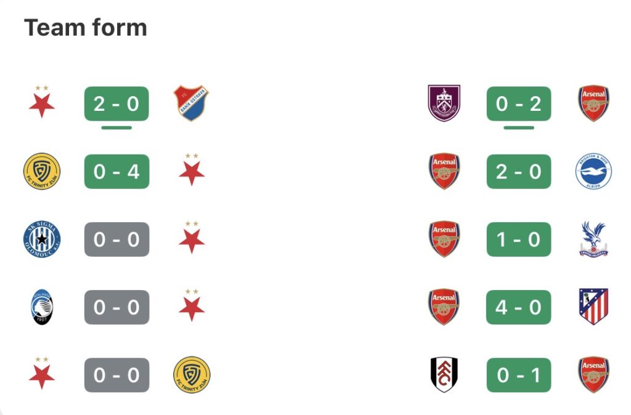Image resolution: width=631 pixels, height=415 pixels.
Task: Click the Baník Ostrava club crest
Action: point(191,103)
